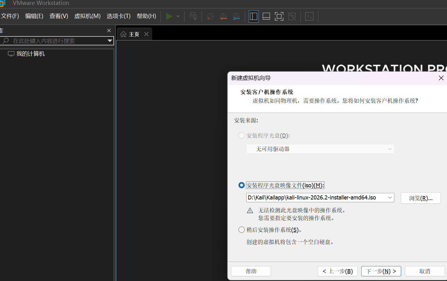Select 我的计算机 in the library tree
Screen dimensions: 447x281
tap(31, 54)
